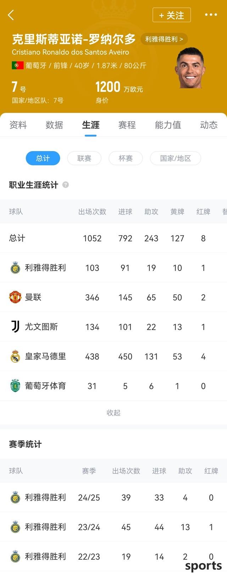Tap the + 关注 follow button
The width and height of the screenshot is (227, 577).
coord(172,15)
